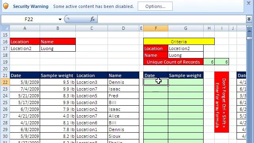Click cell A17 containing Location2
254x143 pixels.
coord(25,48)
